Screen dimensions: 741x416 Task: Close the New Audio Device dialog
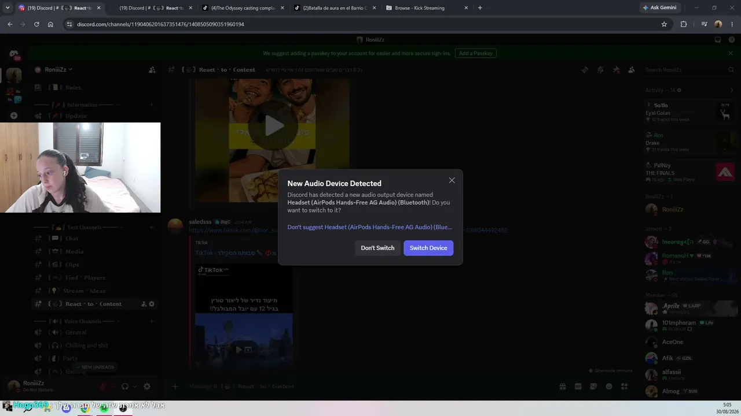click(452, 180)
